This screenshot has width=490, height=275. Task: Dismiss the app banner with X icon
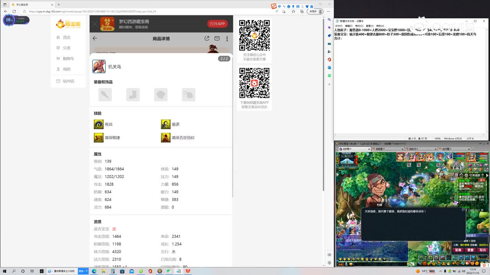click(x=95, y=24)
